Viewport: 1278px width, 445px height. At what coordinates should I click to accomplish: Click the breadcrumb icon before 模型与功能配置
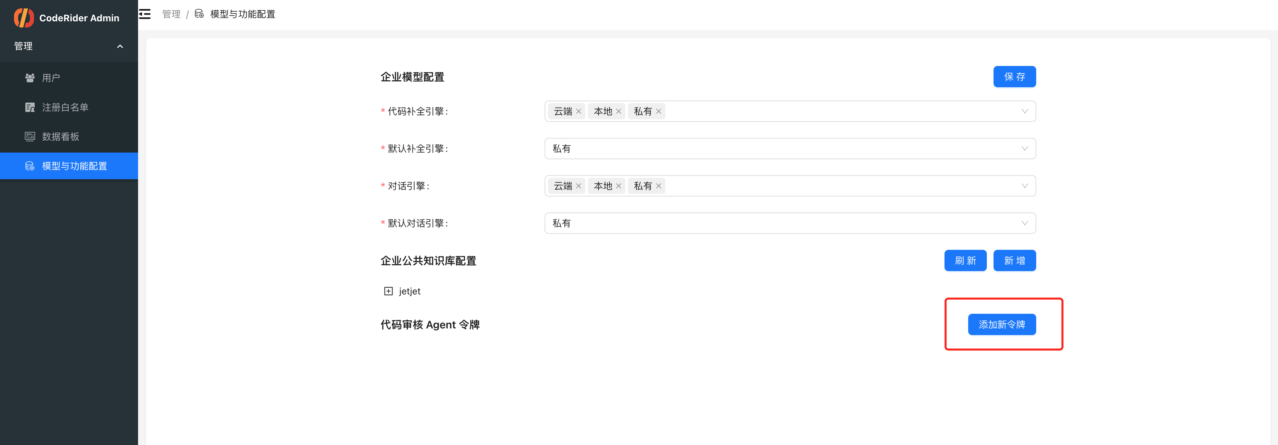pos(199,14)
